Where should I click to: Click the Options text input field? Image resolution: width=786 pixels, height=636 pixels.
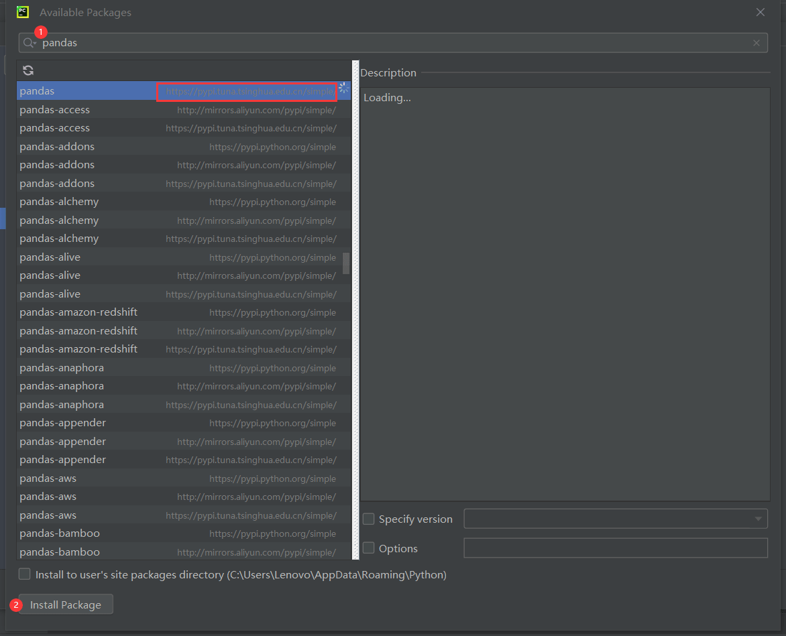[615, 548]
